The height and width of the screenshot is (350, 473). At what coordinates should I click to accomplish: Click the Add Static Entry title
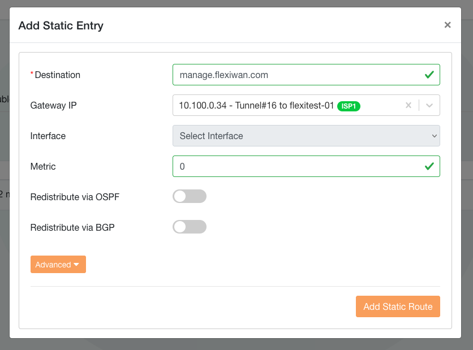(61, 25)
